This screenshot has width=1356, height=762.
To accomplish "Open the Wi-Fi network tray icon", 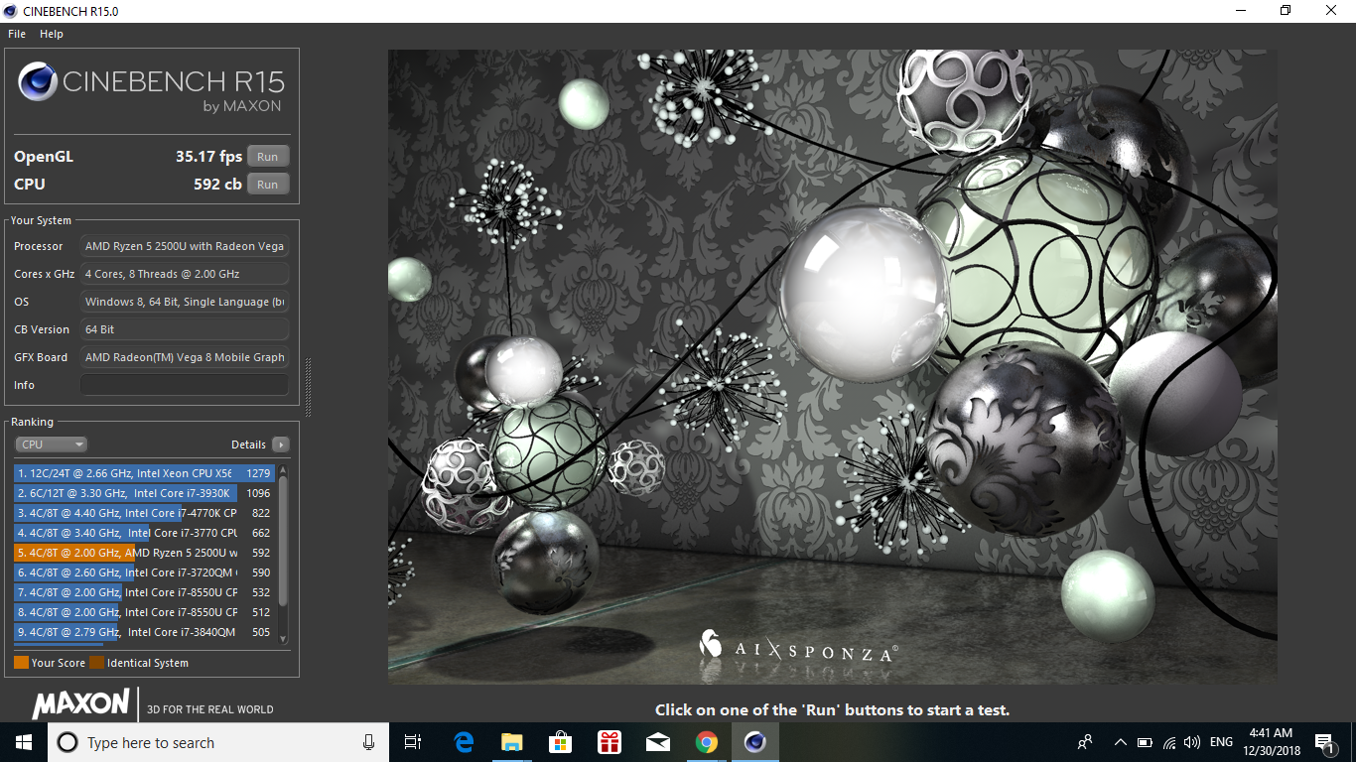I will (x=1169, y=742).
